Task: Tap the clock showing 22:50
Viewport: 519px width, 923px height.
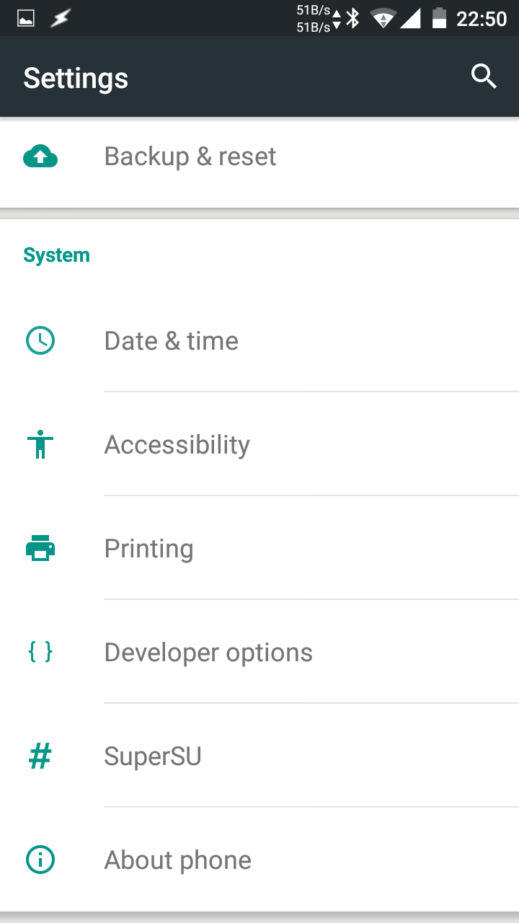Action: (482, 18)
